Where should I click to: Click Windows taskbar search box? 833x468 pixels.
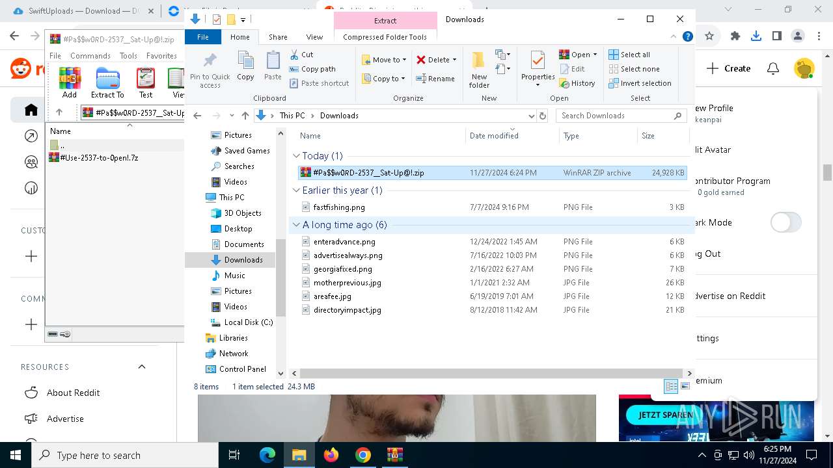[x=125, y=455]
